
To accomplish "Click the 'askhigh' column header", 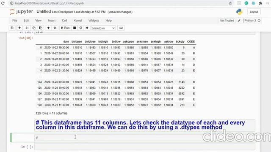I will (155, 41).
